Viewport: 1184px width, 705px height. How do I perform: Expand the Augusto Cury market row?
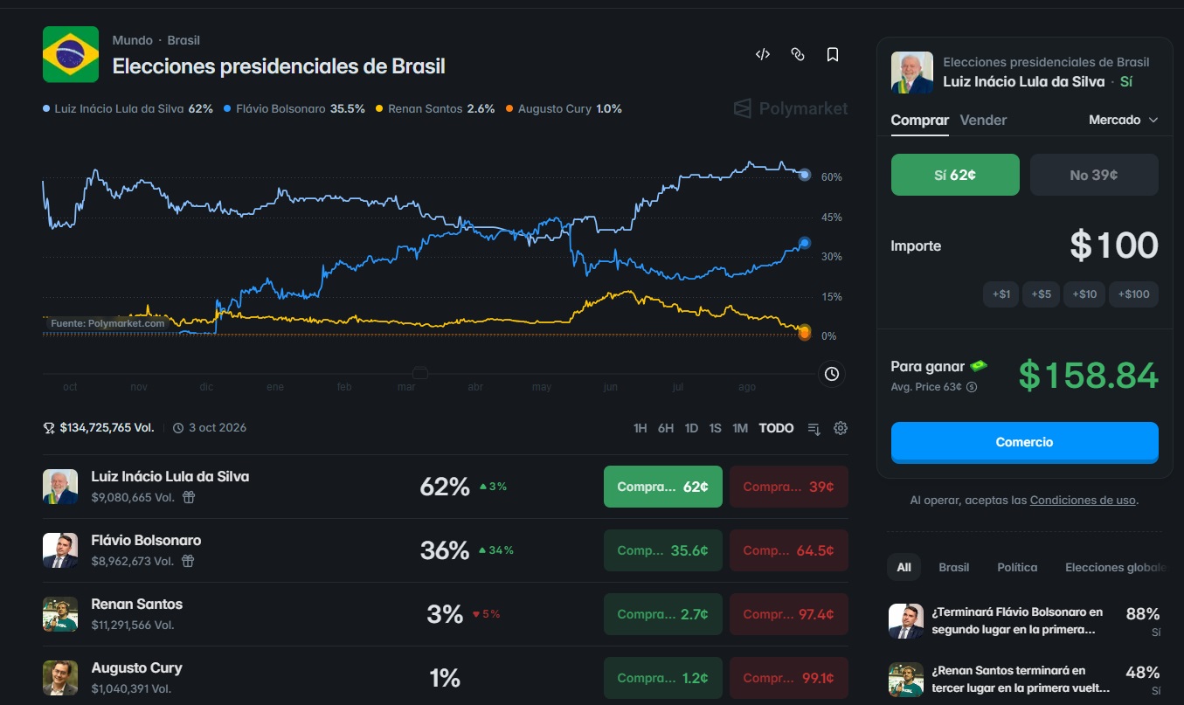(x=445, y=677)
